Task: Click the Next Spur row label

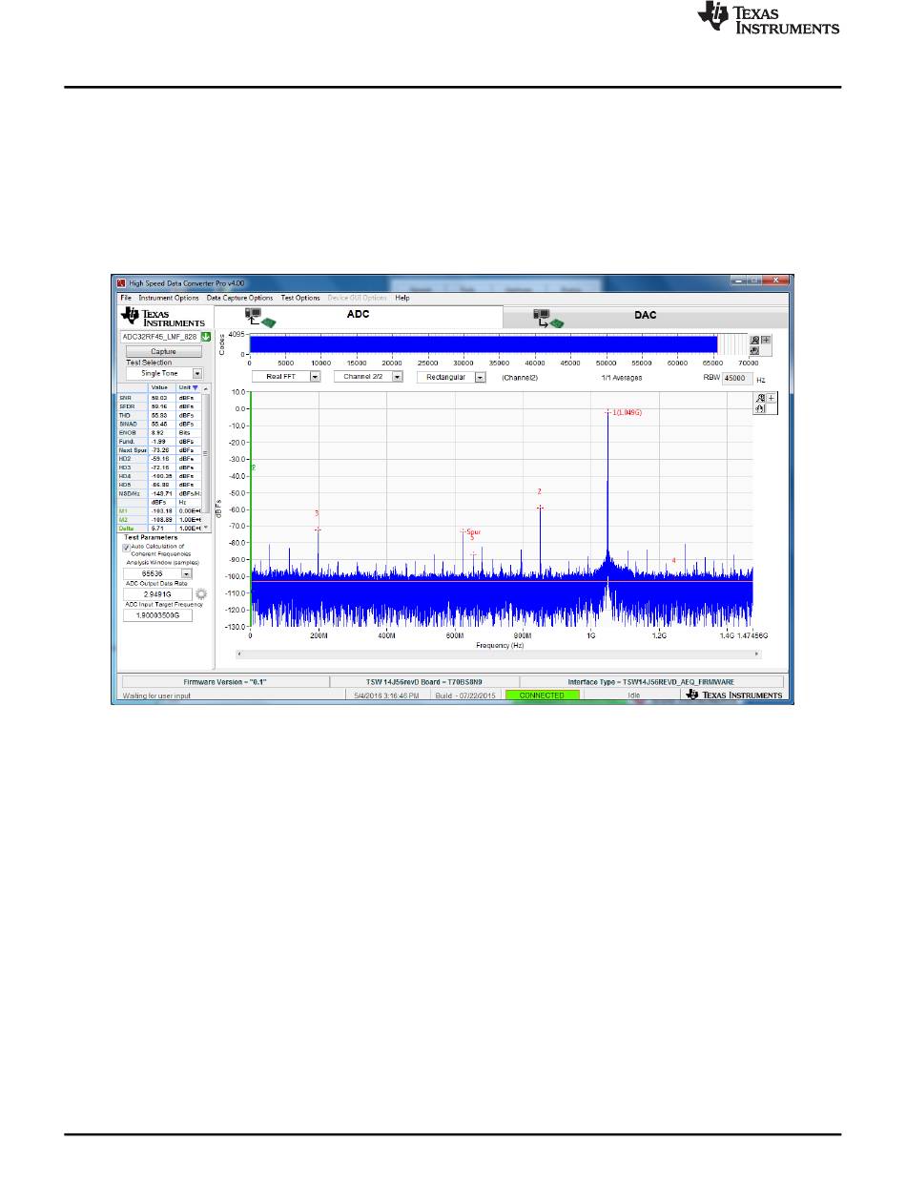Action: [133, 449]
